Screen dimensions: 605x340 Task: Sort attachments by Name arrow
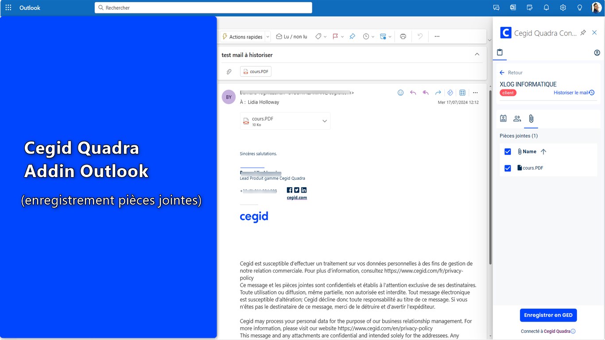543,151
